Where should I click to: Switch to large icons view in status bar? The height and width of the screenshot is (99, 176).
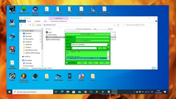(156, 68)
